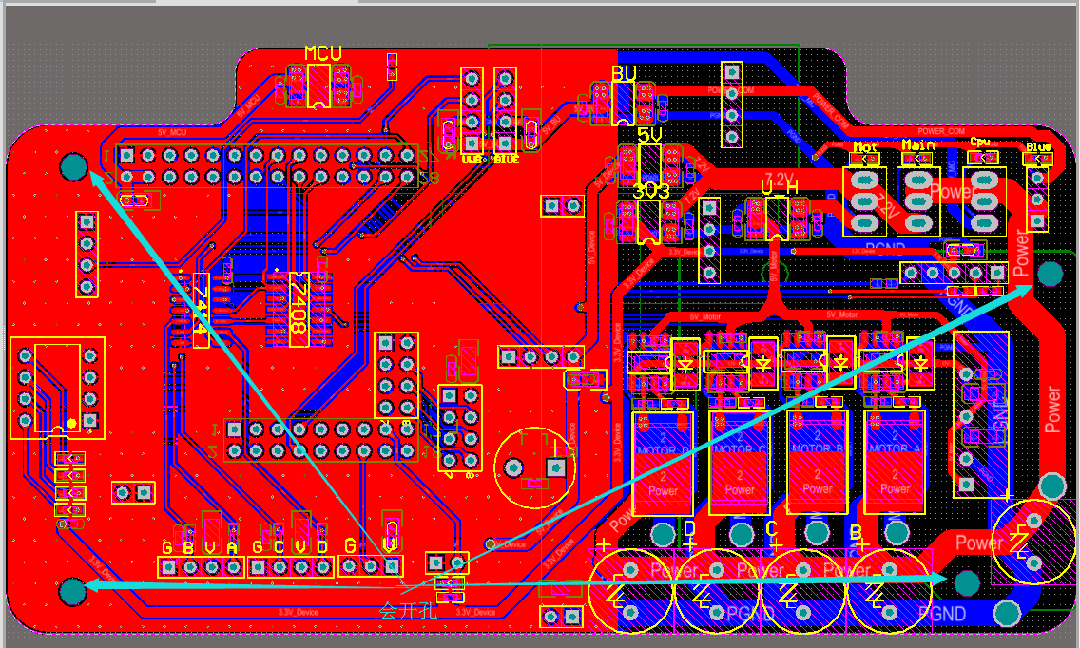Select the 7414 chip footprint
1080x648 pixels.
point(201,310)
